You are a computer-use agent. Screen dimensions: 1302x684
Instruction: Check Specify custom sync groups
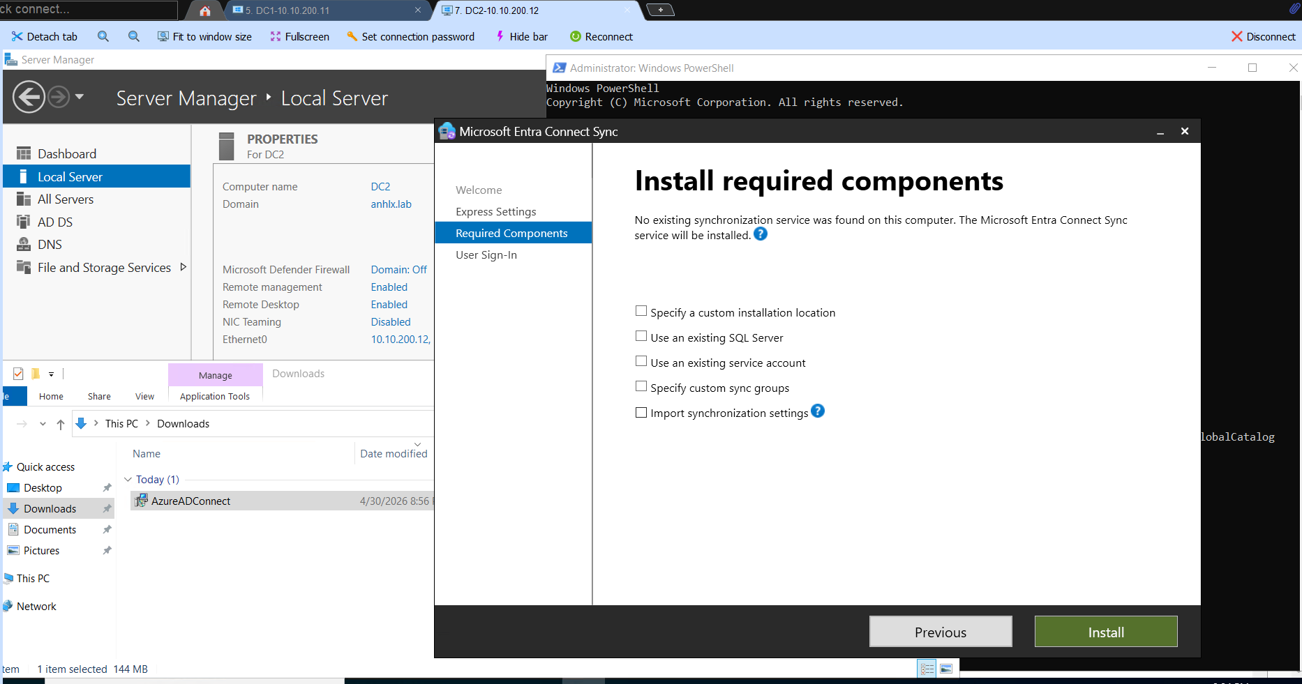641,386
